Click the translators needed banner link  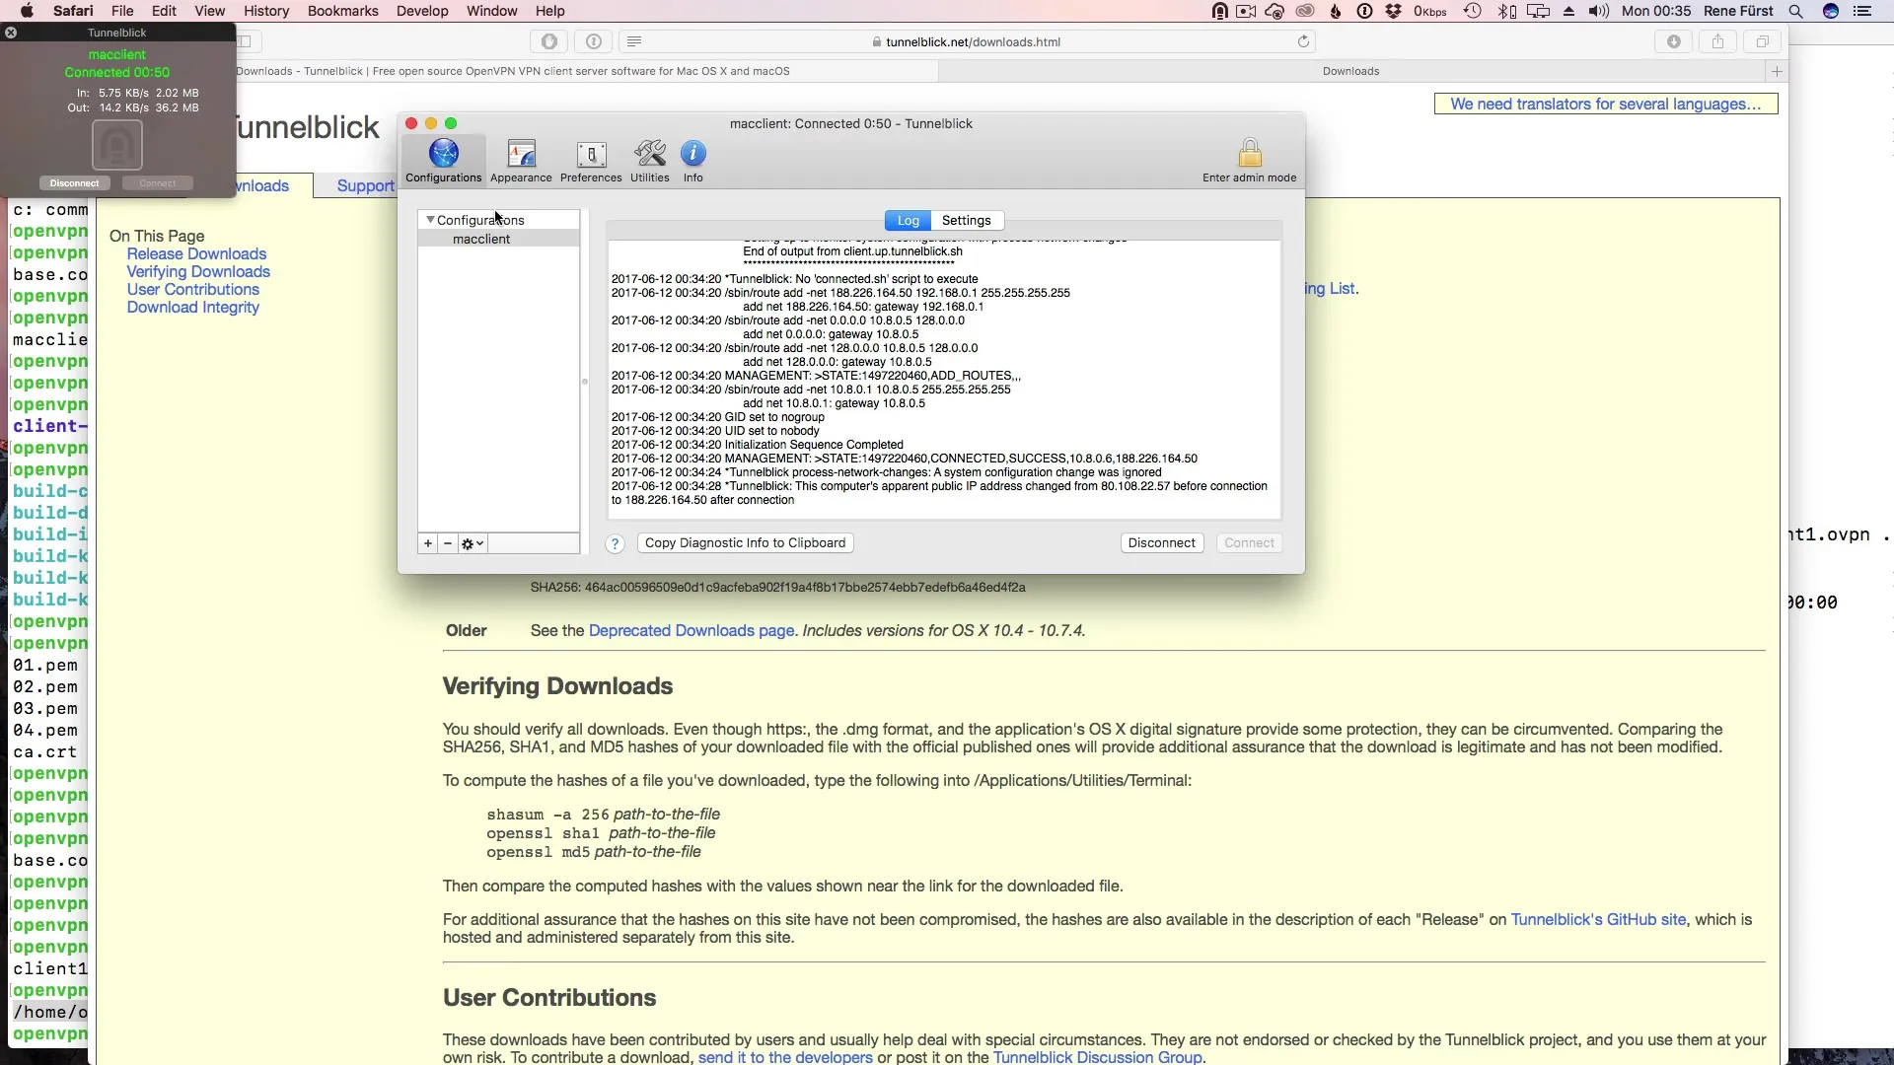click(x=1605, y=105)
